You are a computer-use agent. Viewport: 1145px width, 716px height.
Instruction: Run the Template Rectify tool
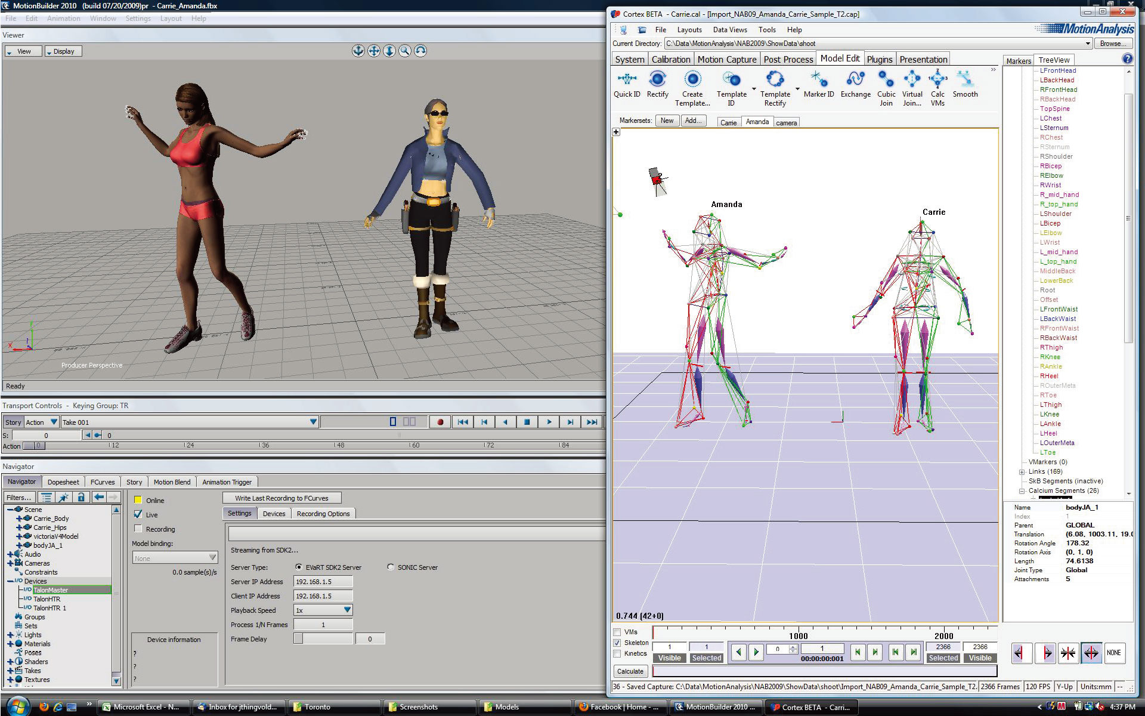click(775, 88)
